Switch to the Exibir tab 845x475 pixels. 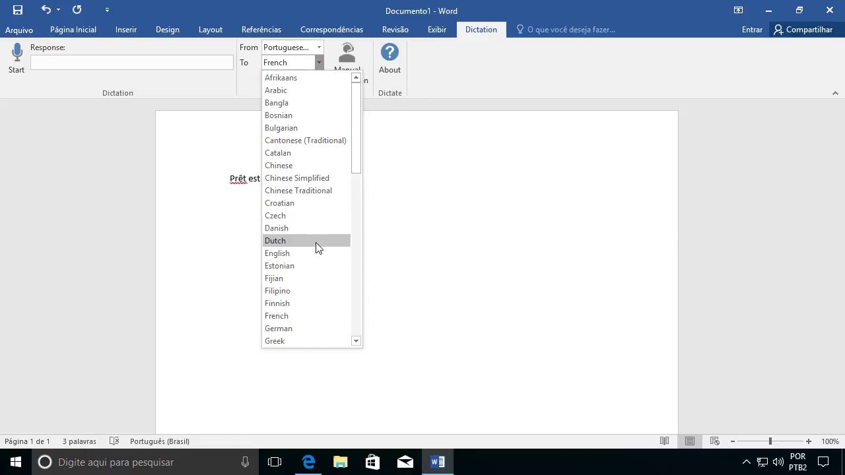point(437,30)
